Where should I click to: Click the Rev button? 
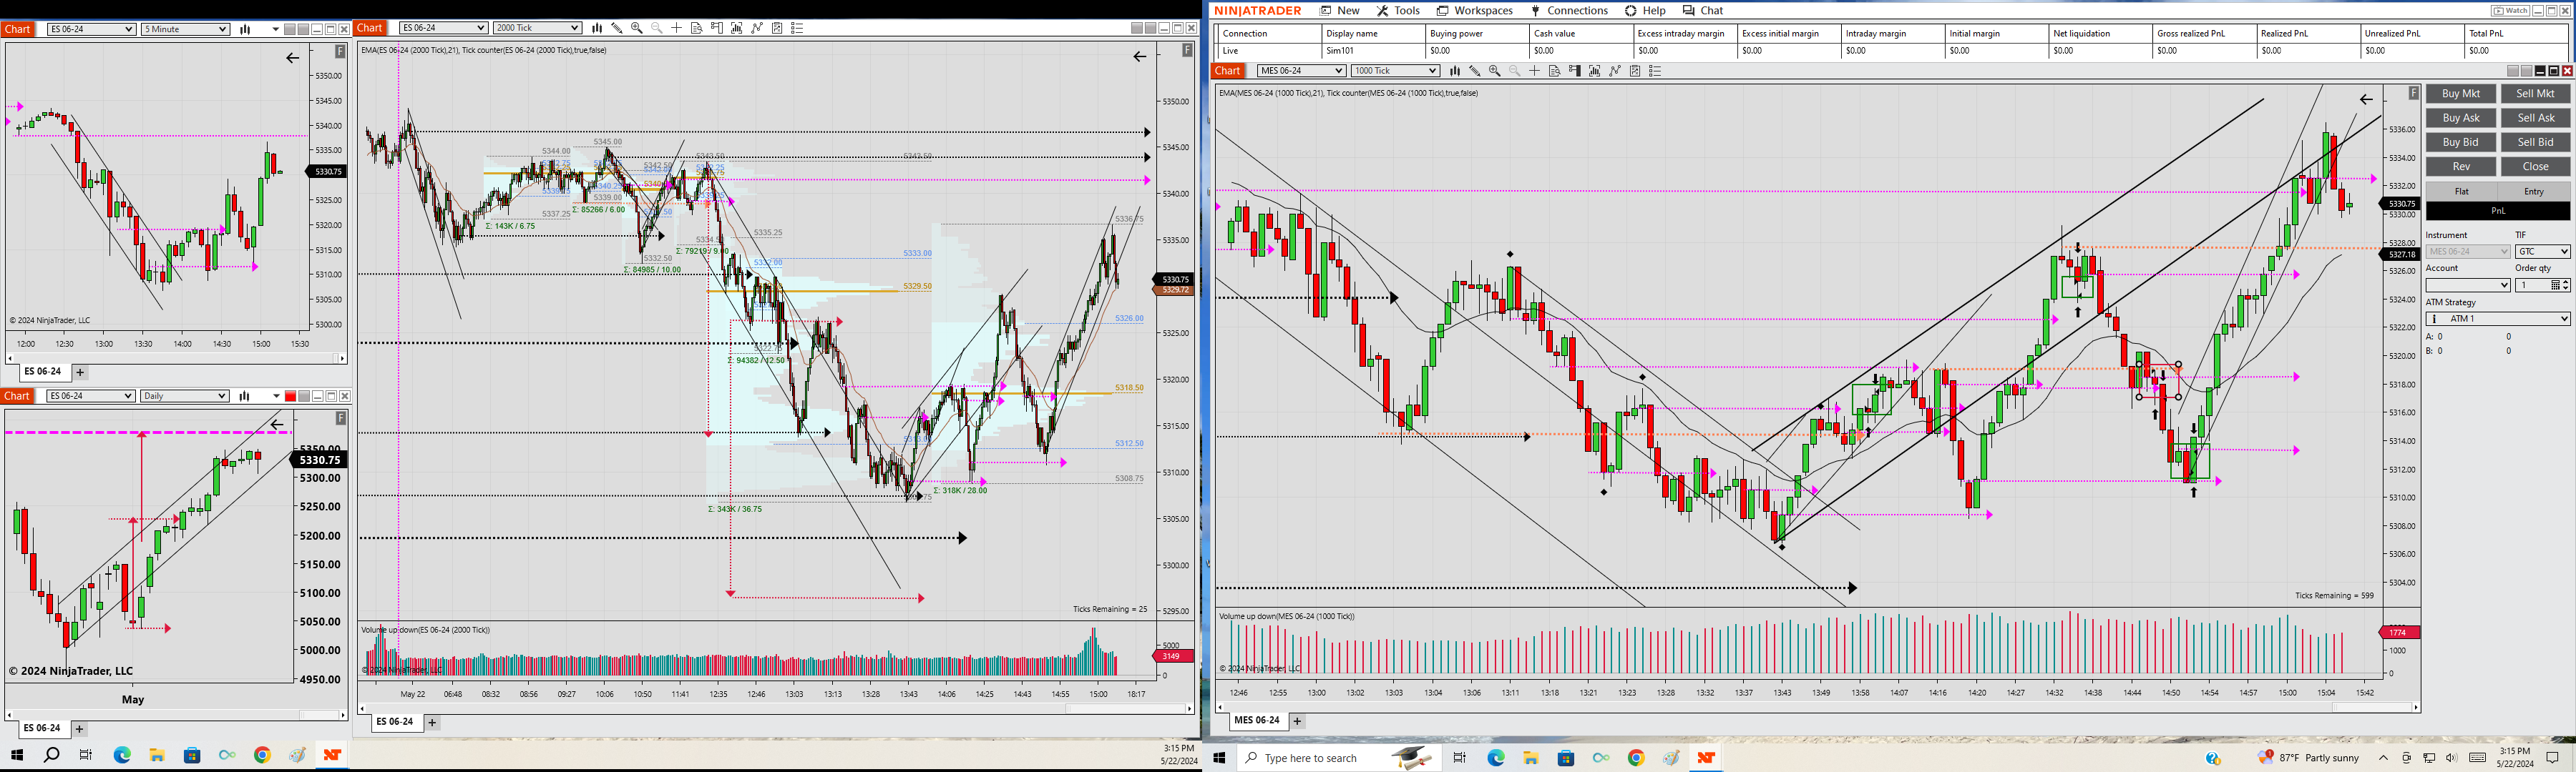[x=2461, y=167]
